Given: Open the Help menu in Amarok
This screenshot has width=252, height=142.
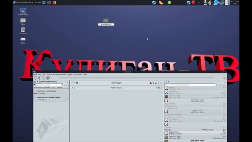Looking at the screenshot, I should tap(85, 75).
